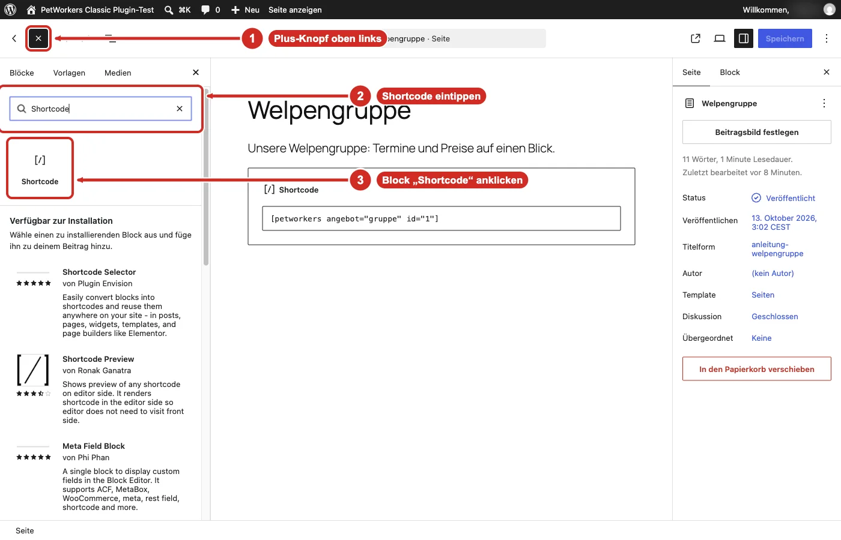Image resolution: width=841 pixels, height=540 pixels.
Task: Close the settings sidebar
Action: [x=827, y=72]
